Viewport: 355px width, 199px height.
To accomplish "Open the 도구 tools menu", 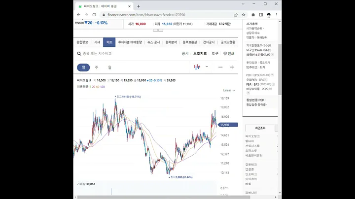I will click(215, 54).
